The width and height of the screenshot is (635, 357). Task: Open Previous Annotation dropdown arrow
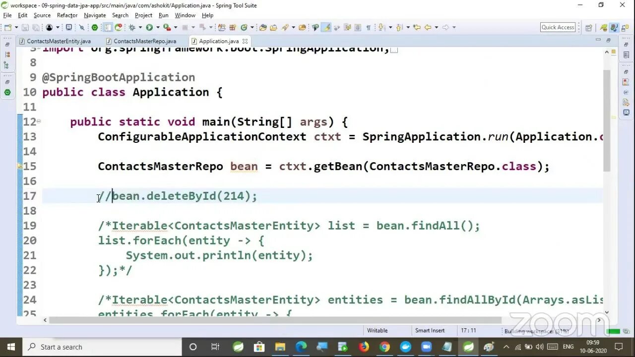pyautogui.click(x=408, y=27)
